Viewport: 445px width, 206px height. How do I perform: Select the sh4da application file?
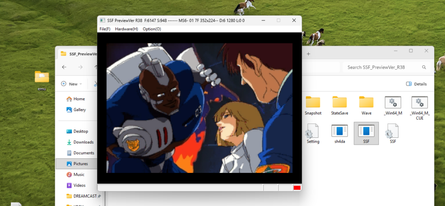pyautogui.click(x=339, y=134)
